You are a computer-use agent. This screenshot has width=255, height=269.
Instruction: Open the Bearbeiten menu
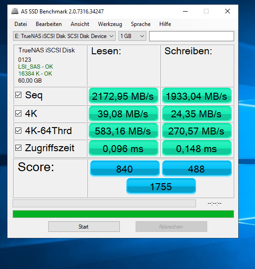pos(49,24)
